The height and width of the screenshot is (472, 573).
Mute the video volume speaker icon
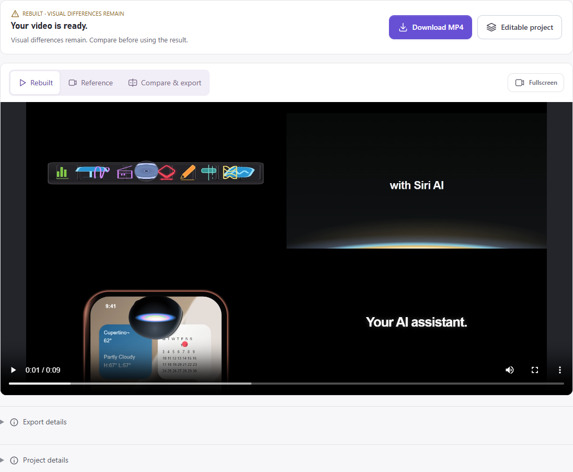pos(509,370)
